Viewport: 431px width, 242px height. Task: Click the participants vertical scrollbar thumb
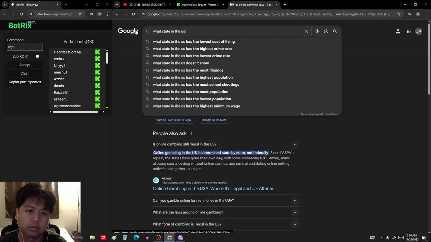point(107,57)
